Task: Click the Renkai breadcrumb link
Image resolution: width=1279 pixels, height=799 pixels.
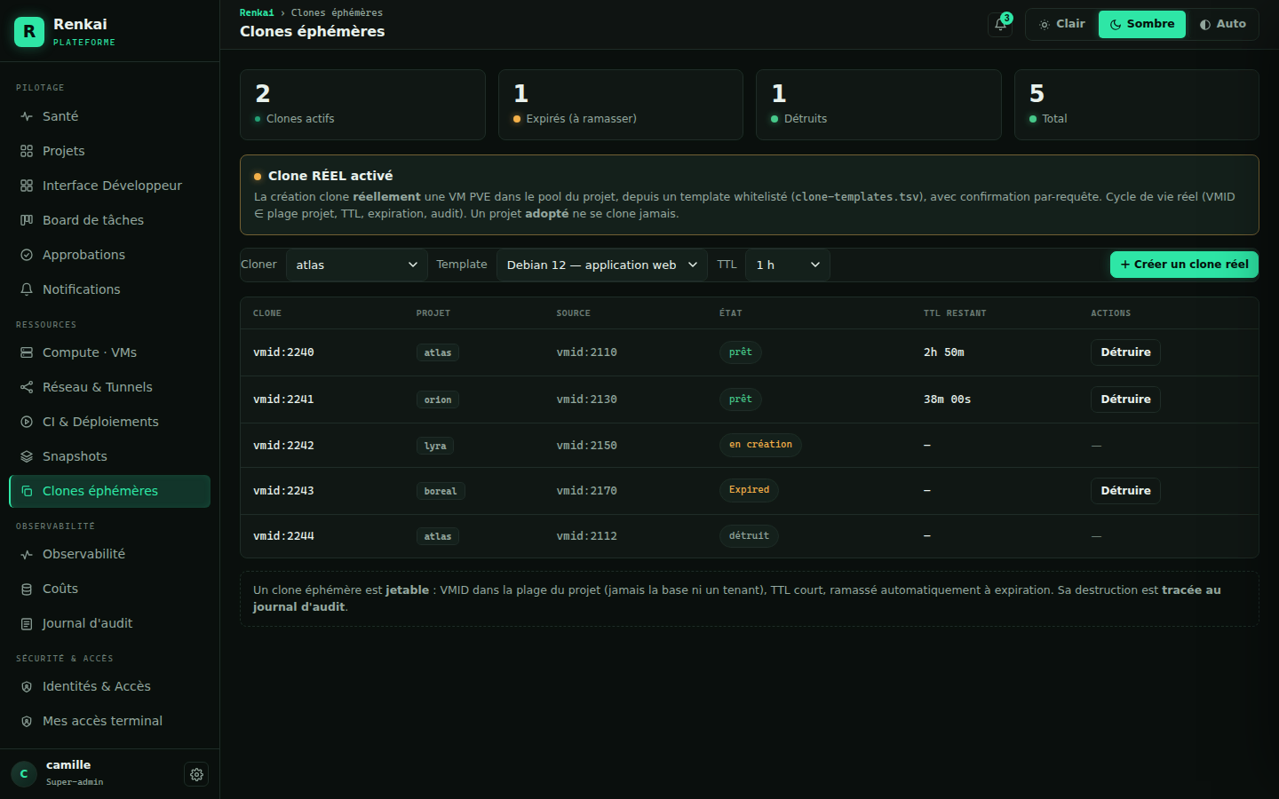Action: pos(257,12)
